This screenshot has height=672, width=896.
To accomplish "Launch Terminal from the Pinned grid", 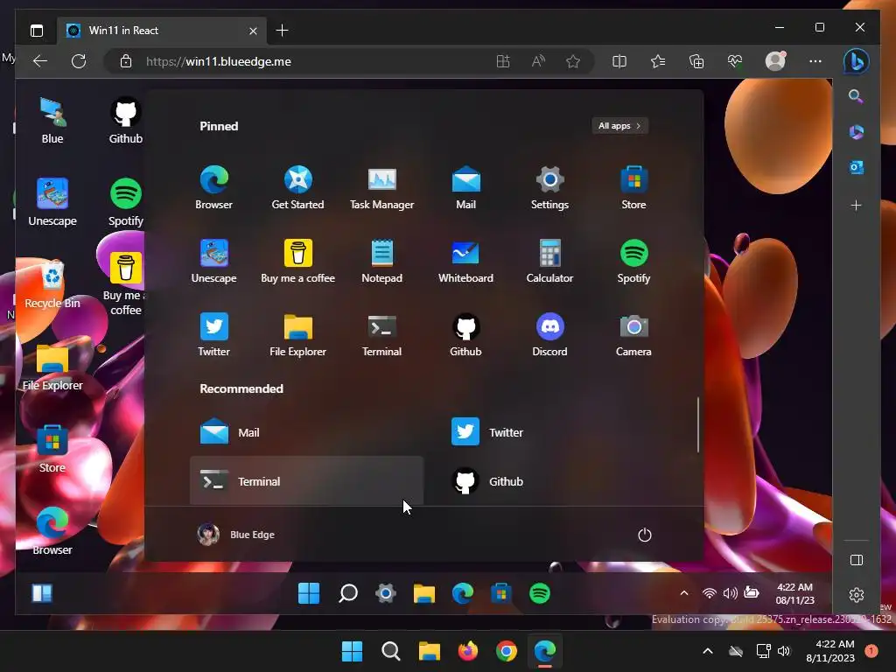I will pyautogui.click(x=381, y=335).
